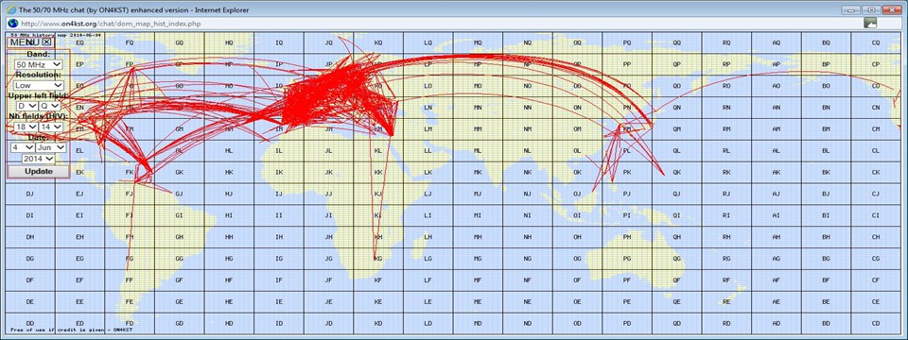Click the Update button
This screenshot has height=340, width=908.
(38, 171)
